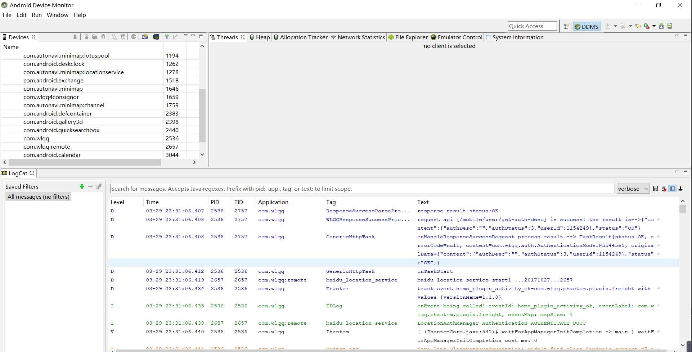The width and height of the screenshot is (692, 352).
Task: Click Dump HPROF file icon
Action: (x=95, y=37)
